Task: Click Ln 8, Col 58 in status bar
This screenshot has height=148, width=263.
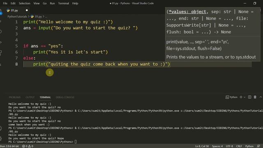Action: pyautogui.click(x=202, y=146)
